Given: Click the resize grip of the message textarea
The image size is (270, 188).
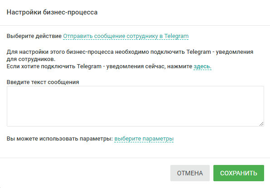Looking at the screenshot, I should click(x=261, y=124).
